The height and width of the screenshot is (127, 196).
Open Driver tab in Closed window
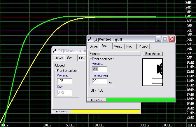pos(59,58)
